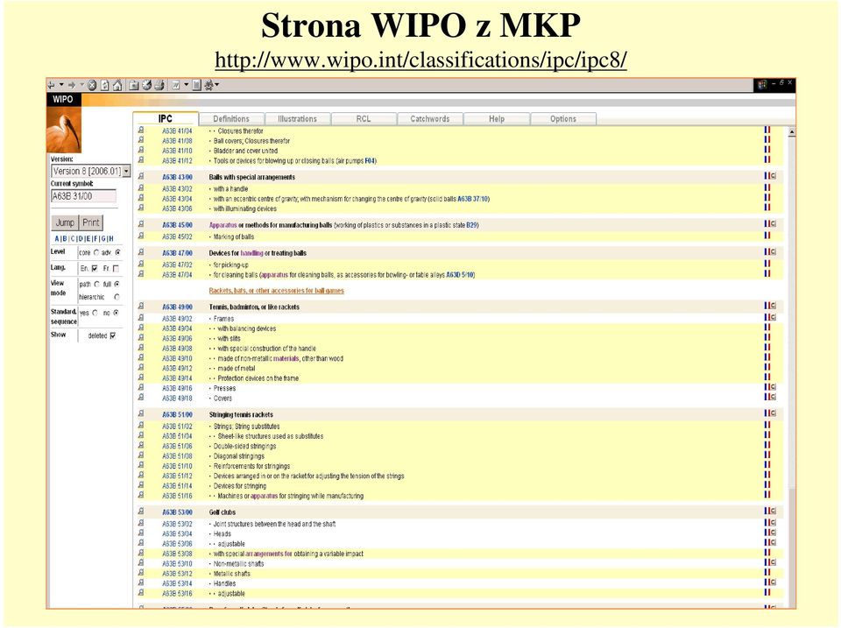Click the browser Back arrow
Image resolution: width=841 pixels, height=628 pixels.
(52, 85)
